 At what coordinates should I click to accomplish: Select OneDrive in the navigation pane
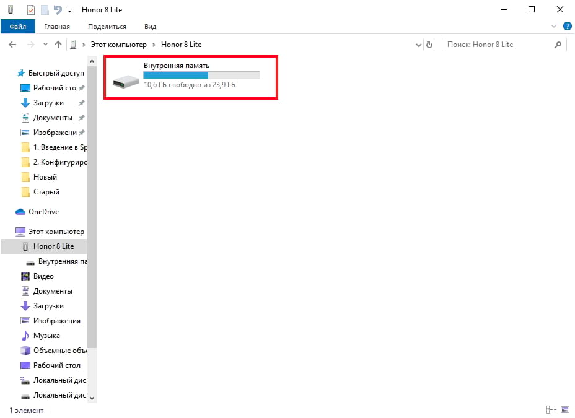[x=43, y=212]
